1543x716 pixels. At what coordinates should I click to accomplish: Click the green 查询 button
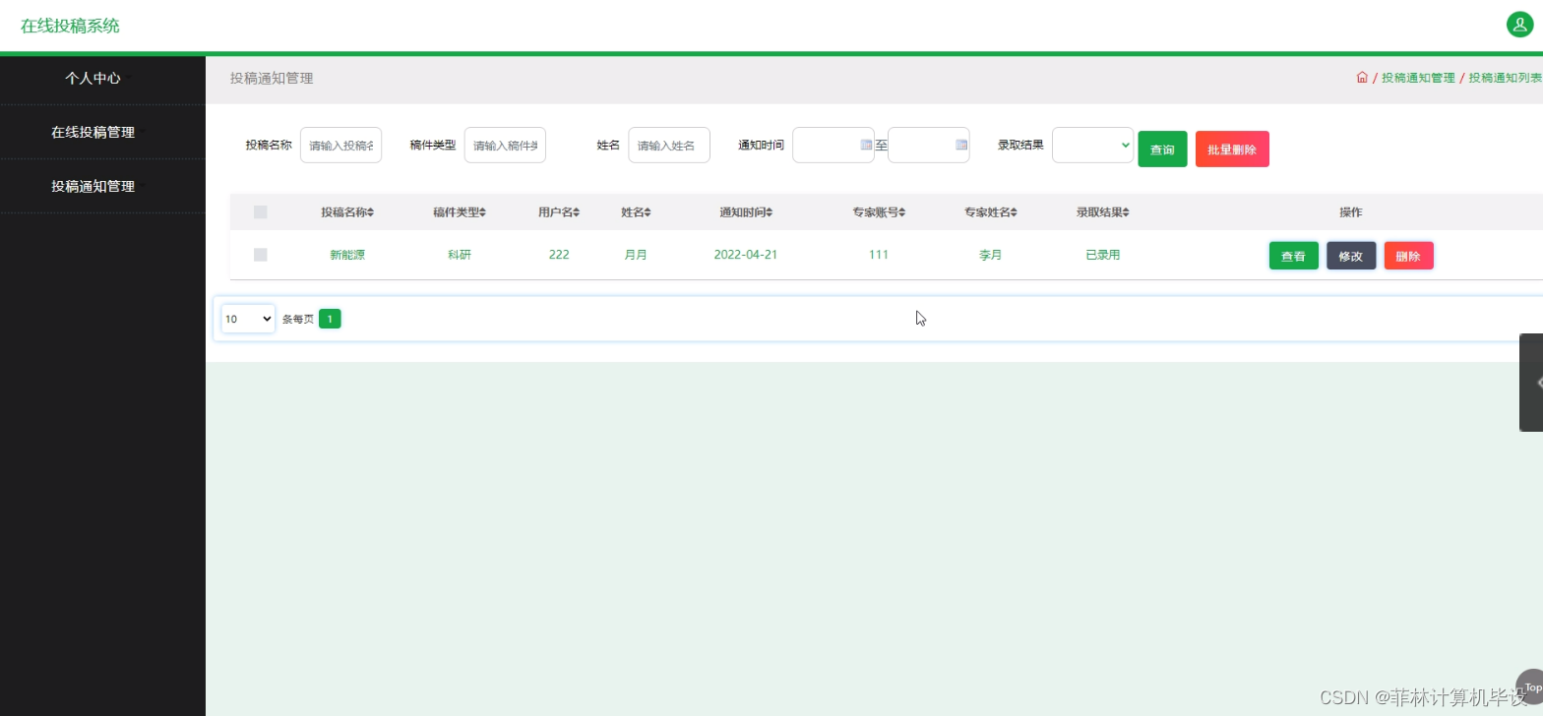coord(1162,149)
